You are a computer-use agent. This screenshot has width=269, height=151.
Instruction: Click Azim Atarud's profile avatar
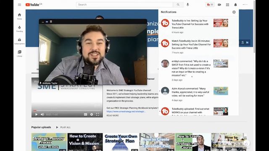(165, 91)
